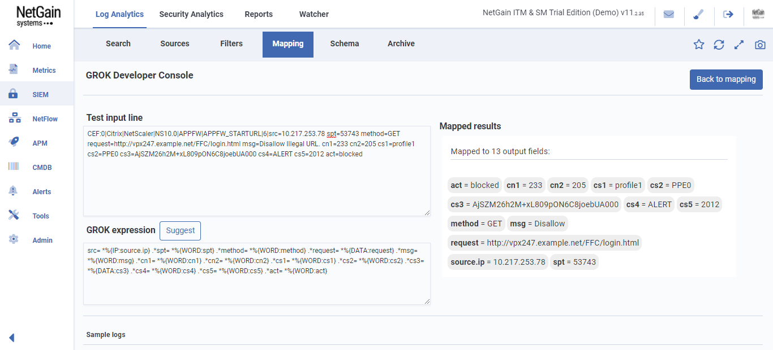The height and width of the screenshot is (350, 773).
Task: Select the Mapping sub-tab
Action: (288, 45)
